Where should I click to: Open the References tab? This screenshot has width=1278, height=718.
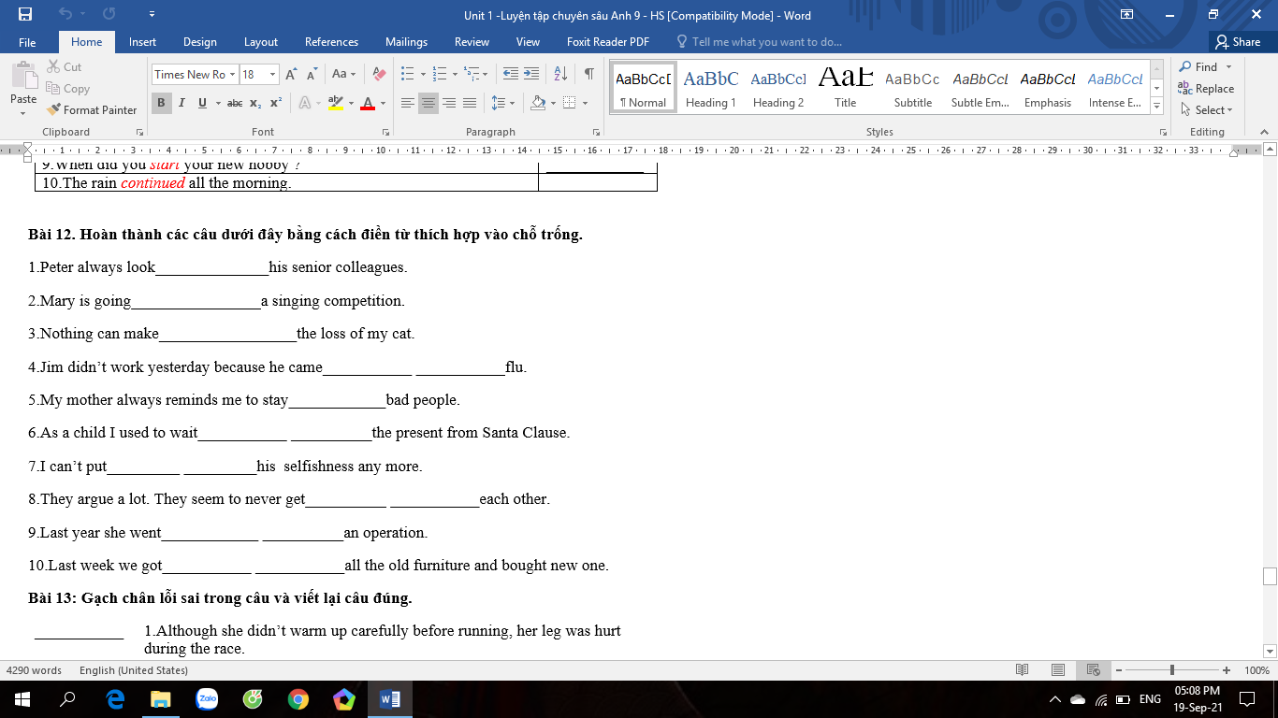coord(332,42)
